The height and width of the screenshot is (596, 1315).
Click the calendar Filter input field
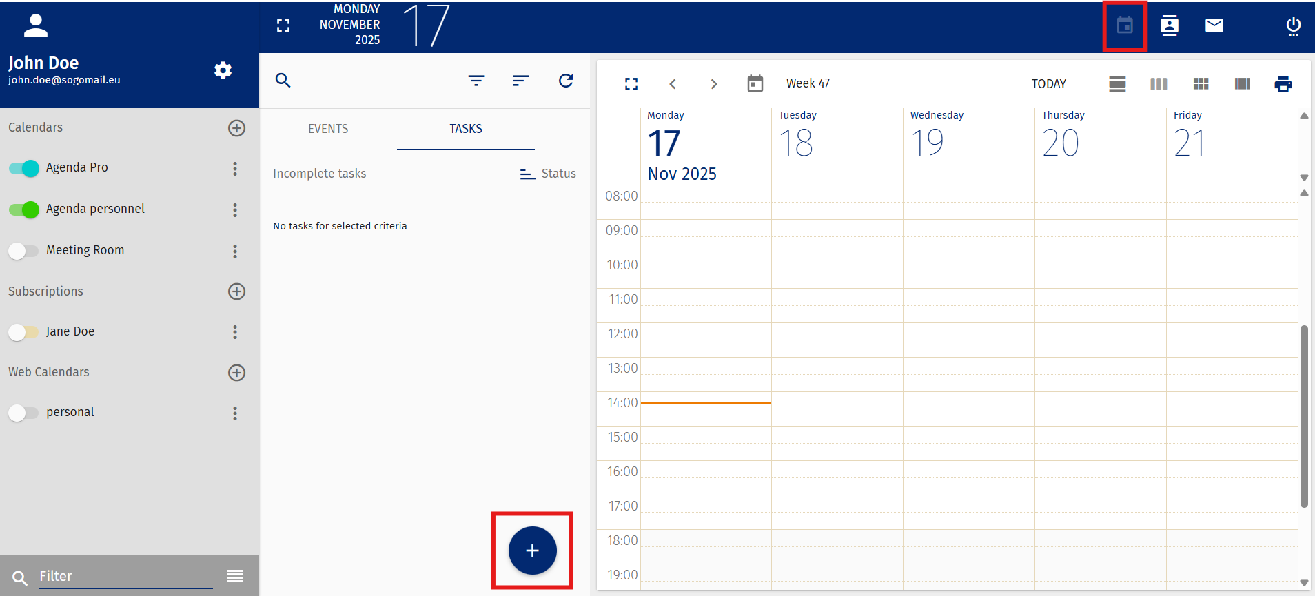[x=125, y=576]
